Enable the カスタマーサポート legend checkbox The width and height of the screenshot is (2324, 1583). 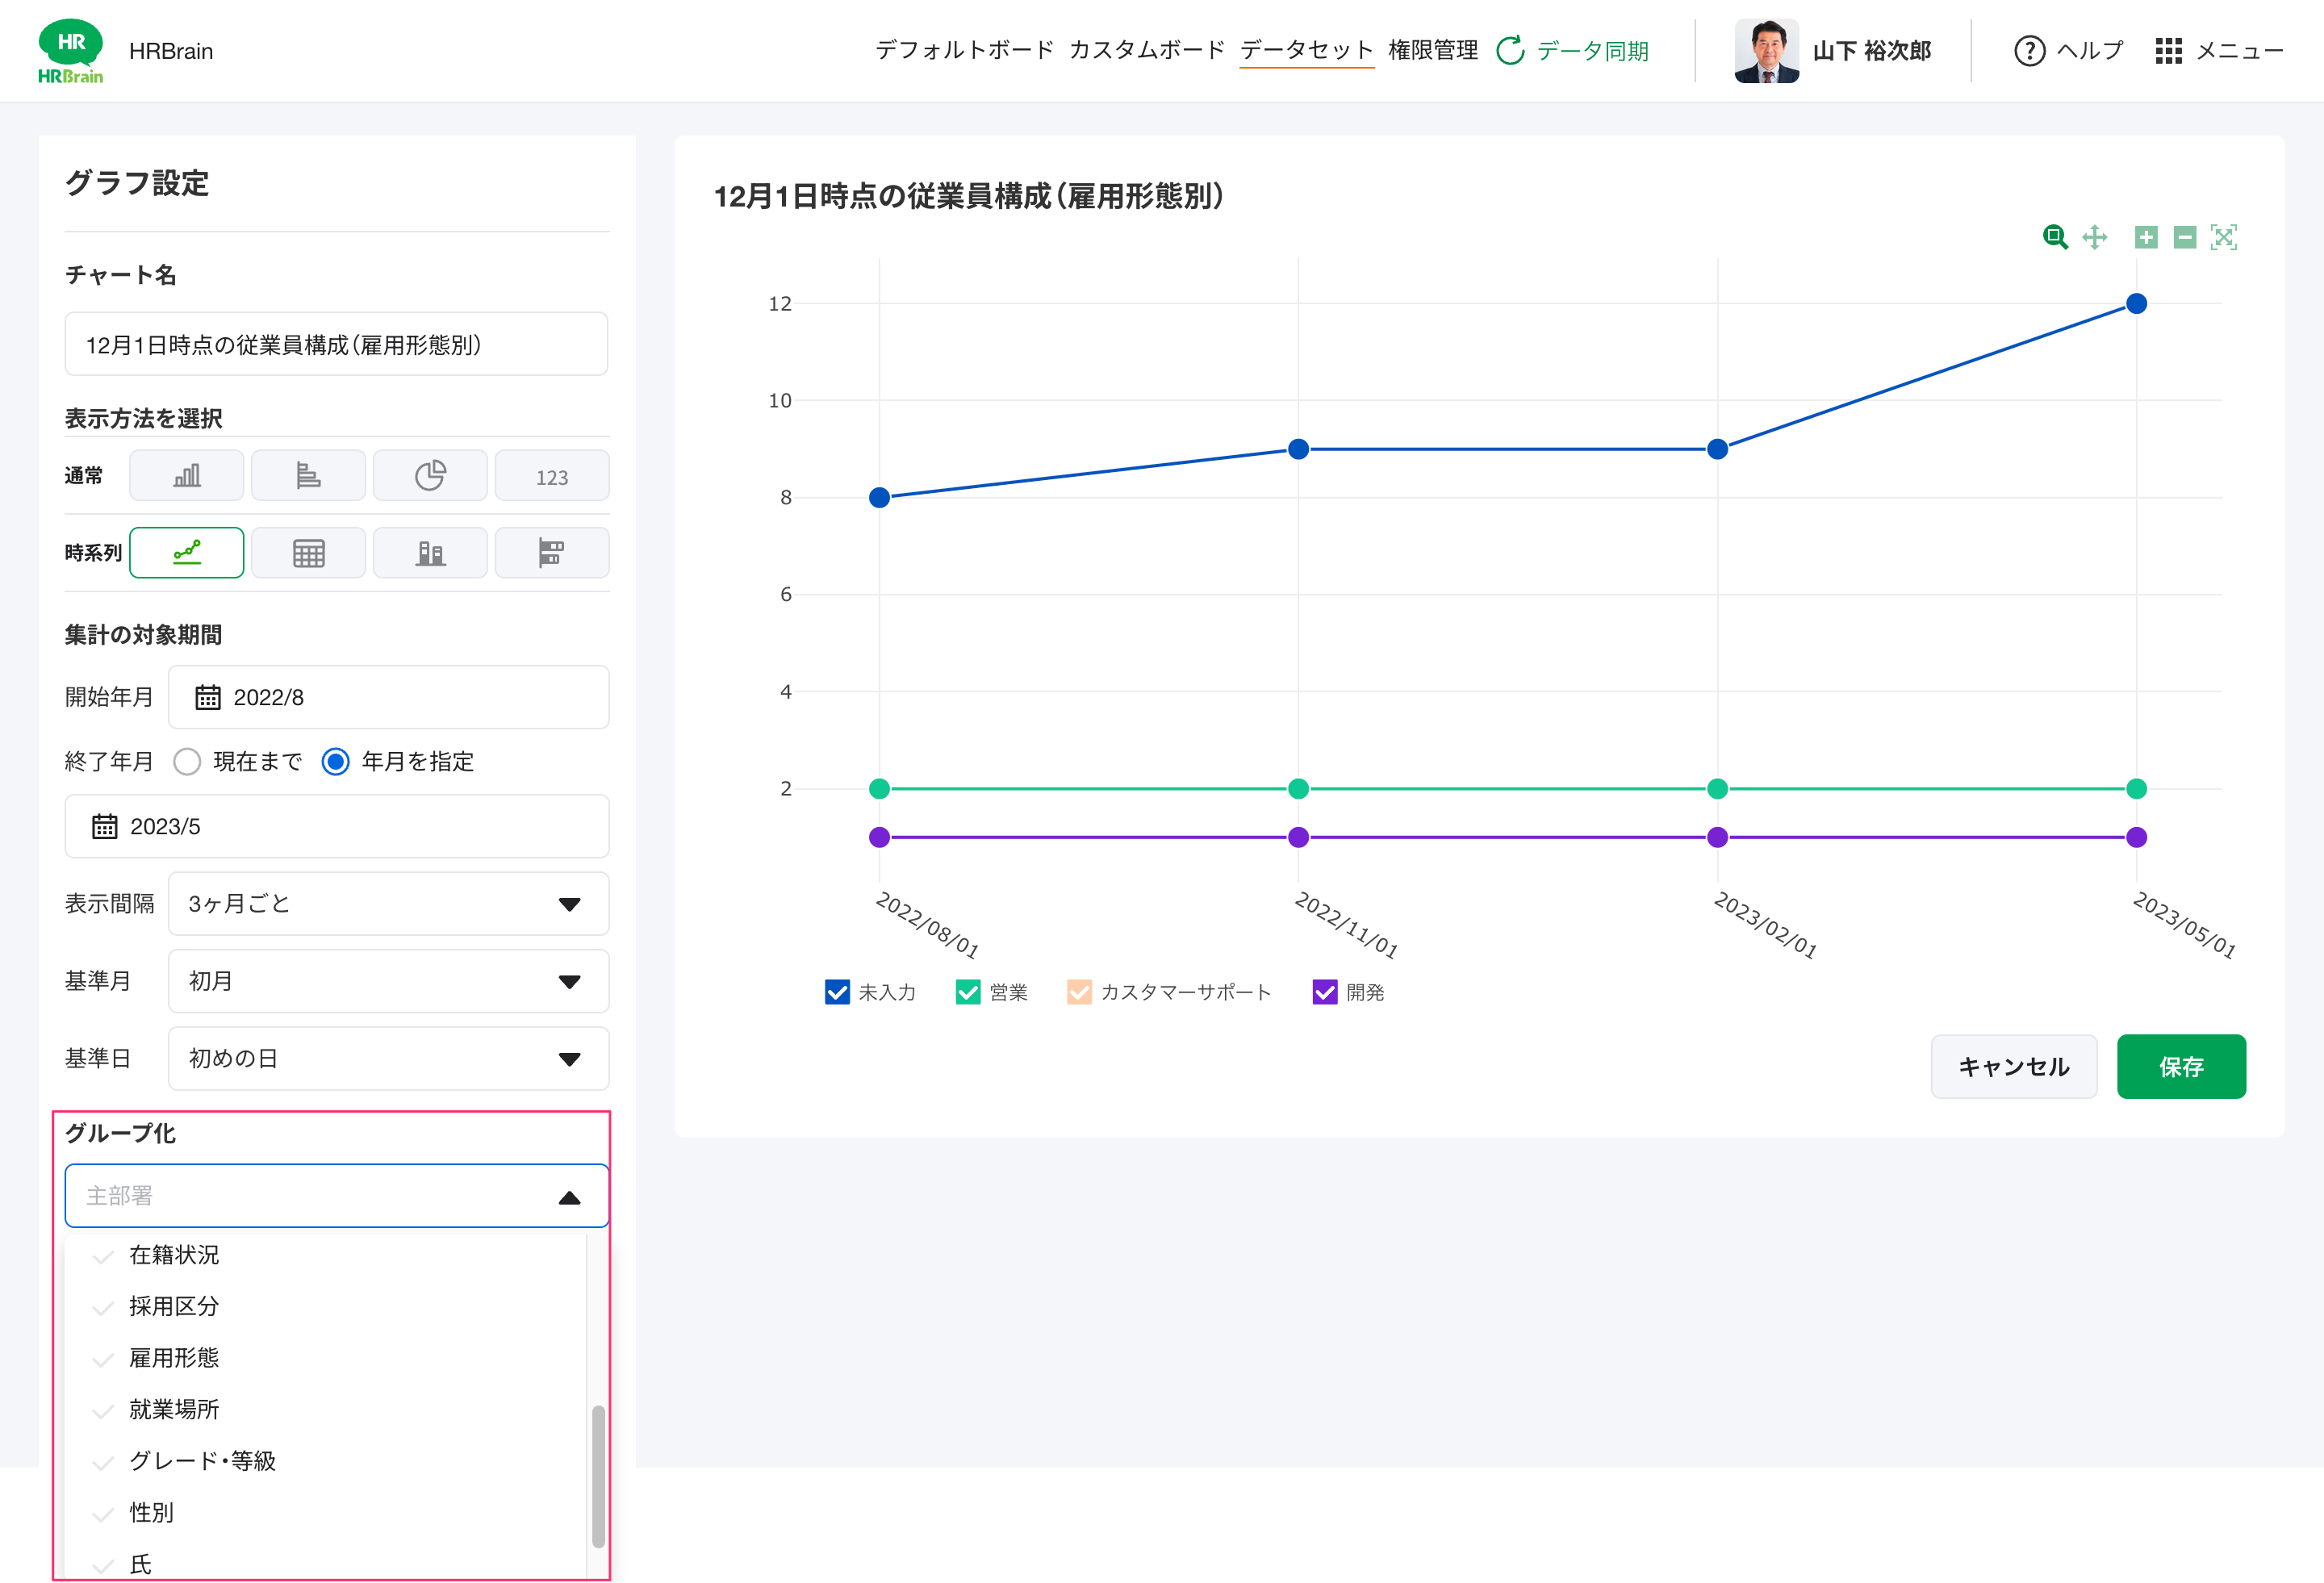point(1079,992)
